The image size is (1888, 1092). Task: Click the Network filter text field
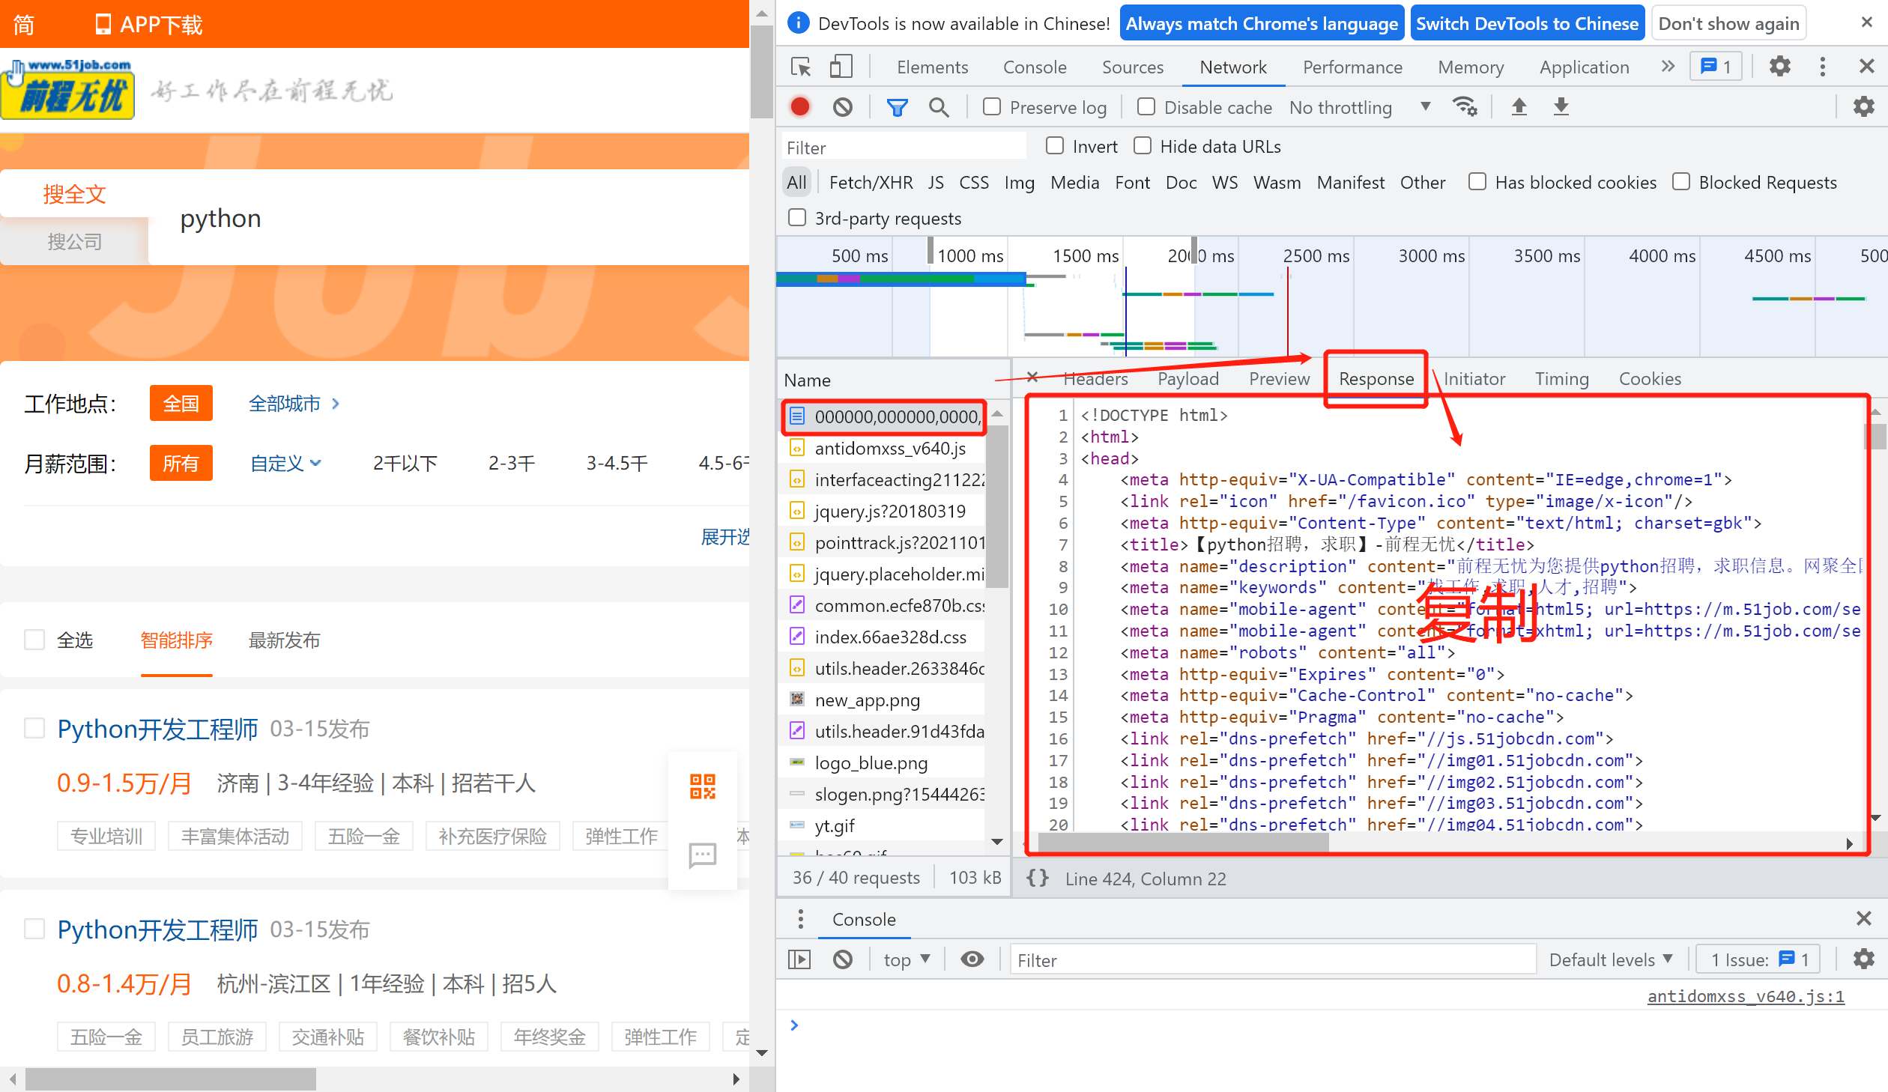pos(904,147)
